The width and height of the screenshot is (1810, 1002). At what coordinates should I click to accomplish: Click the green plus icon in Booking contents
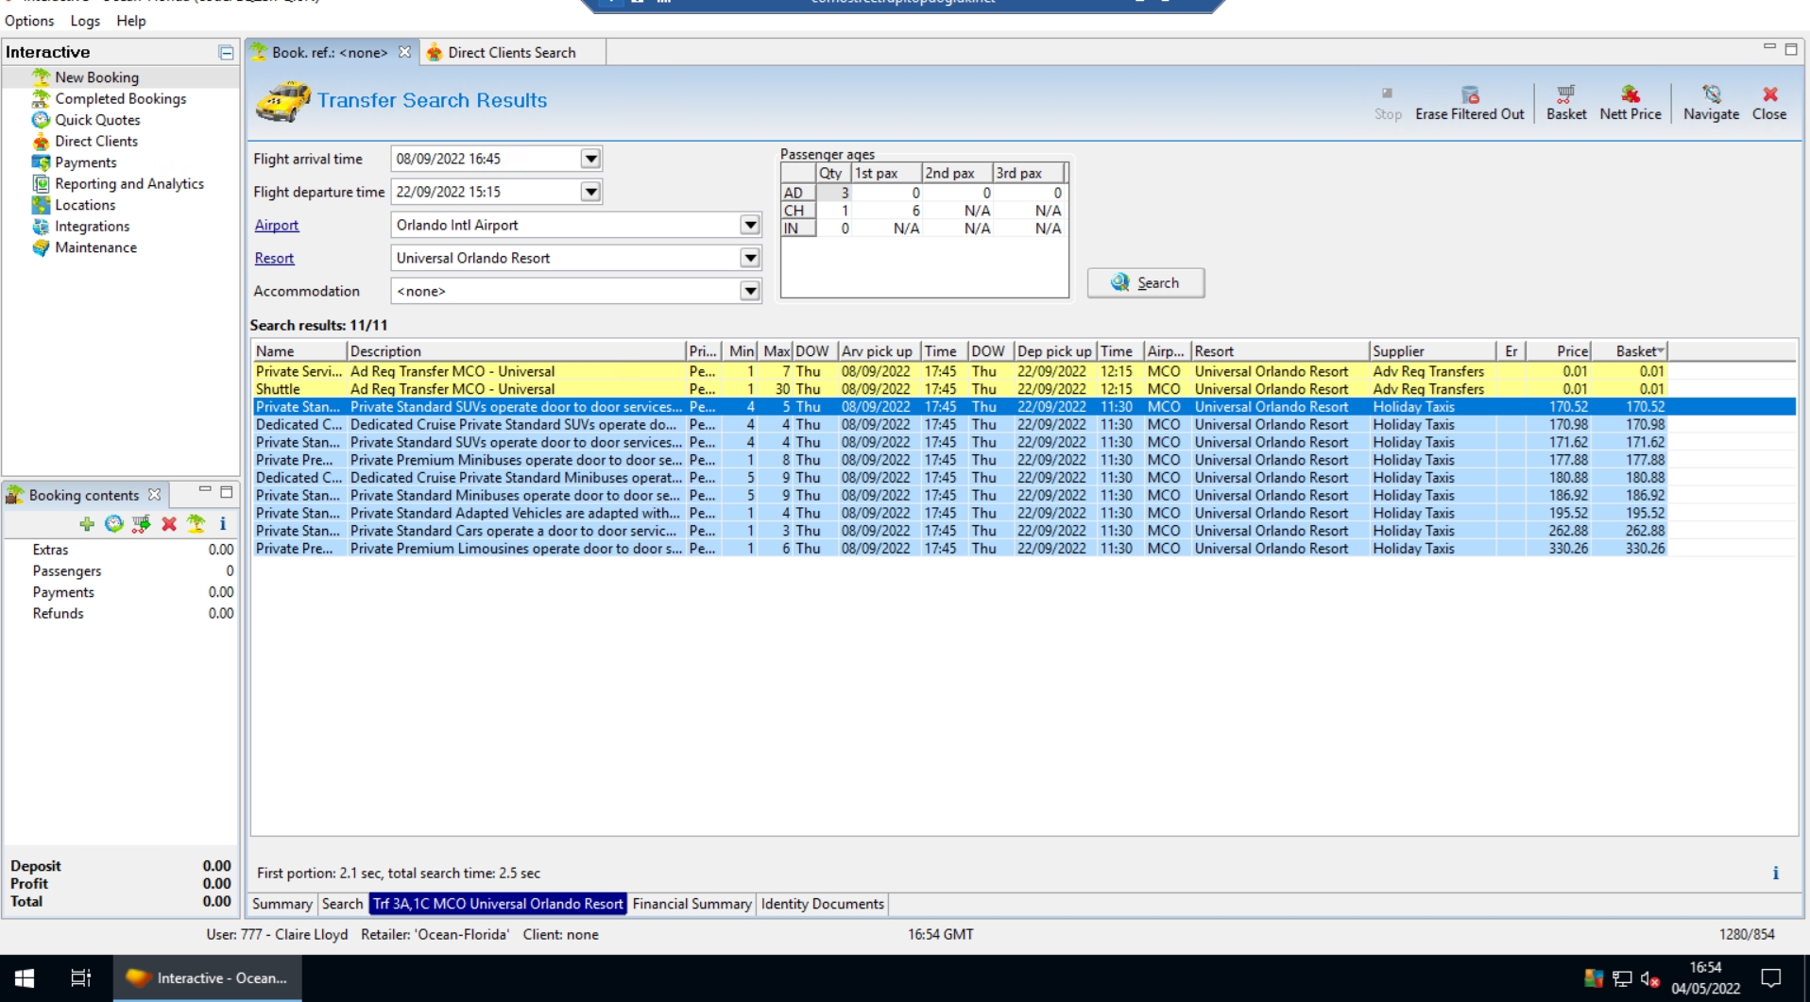click(87, 524)
